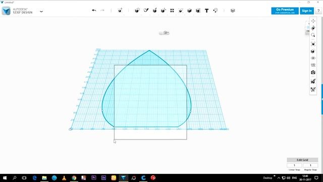Viewport: 323px width, 182px height.
Task: Open the Pattern tool menu
Action: point(172,10)
